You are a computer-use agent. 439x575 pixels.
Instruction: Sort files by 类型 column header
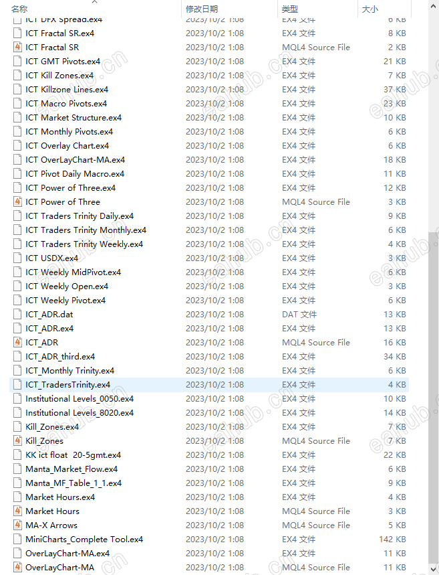pyautogui.click(x=290, y=9)
